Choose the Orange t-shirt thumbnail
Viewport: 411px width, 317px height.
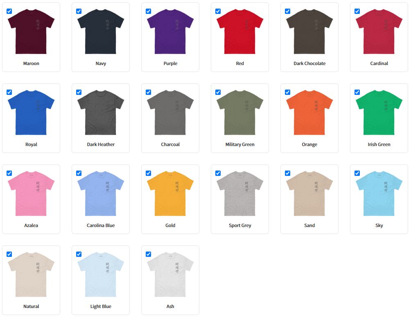pyautogui.click(x=309, y=112)
